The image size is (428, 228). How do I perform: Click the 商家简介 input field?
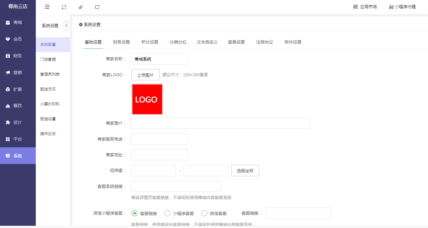220,123
